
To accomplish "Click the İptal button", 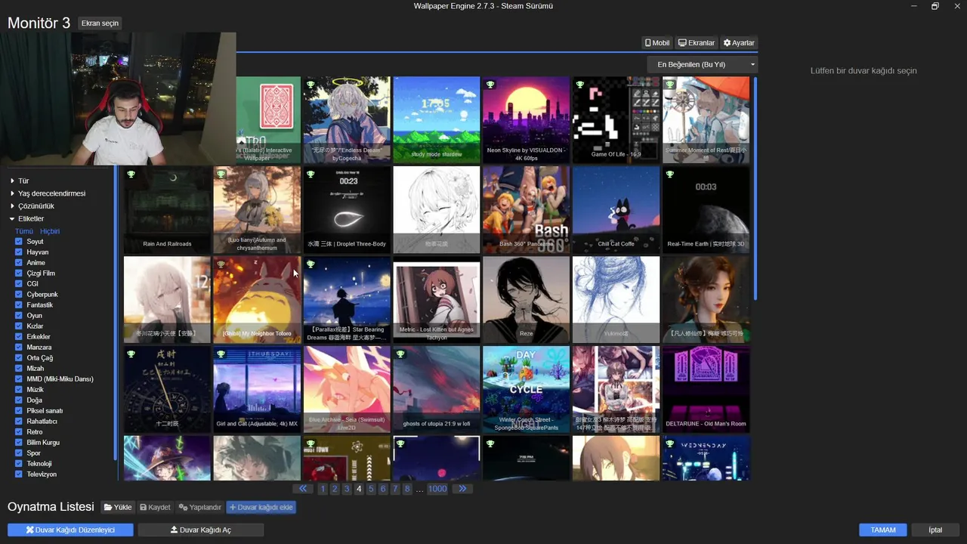I will point(935,530).
